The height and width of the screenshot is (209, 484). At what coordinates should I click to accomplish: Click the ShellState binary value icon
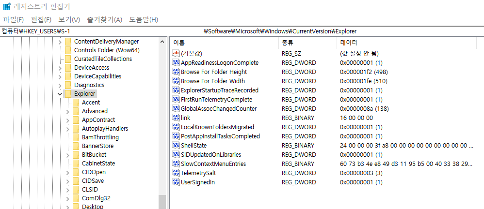coord(176,145)
